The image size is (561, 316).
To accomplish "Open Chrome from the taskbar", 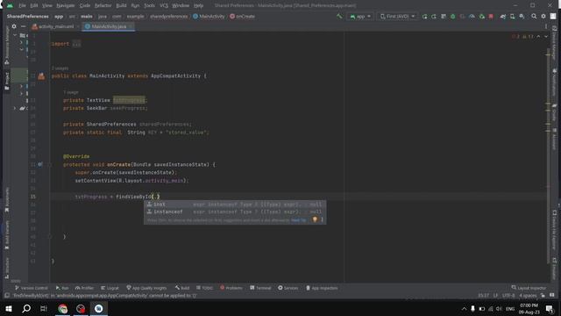I will point(62,308).
